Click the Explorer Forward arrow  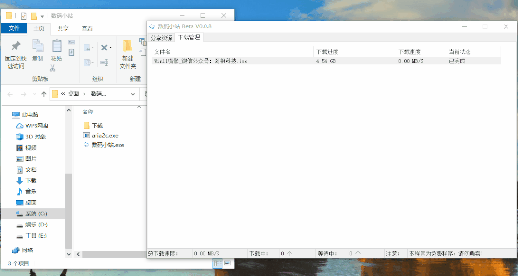[x=24, y=94]
